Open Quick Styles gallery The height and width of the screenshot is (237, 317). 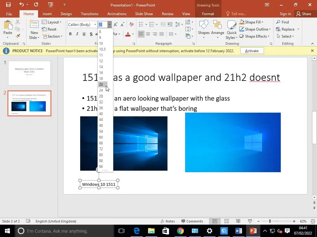232,30
